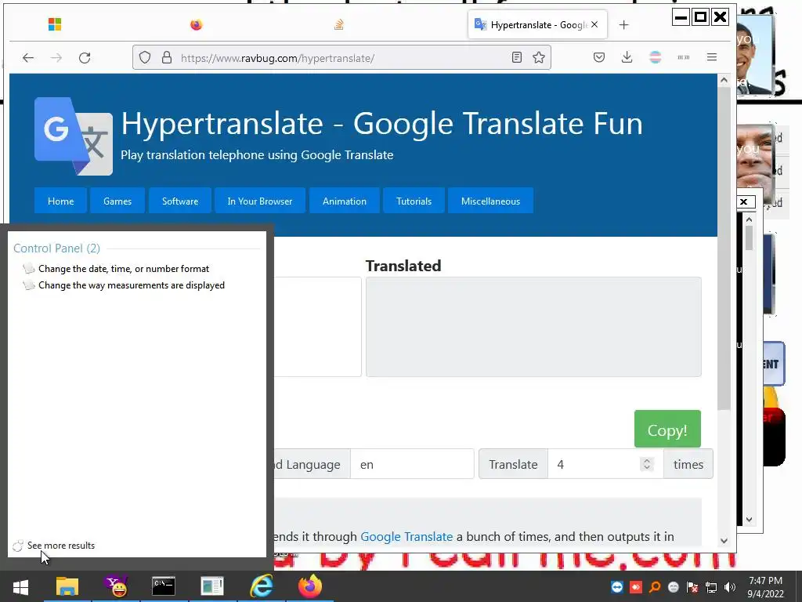Open Firefox application menu
The image size is (802, 602).
(711, 57)
